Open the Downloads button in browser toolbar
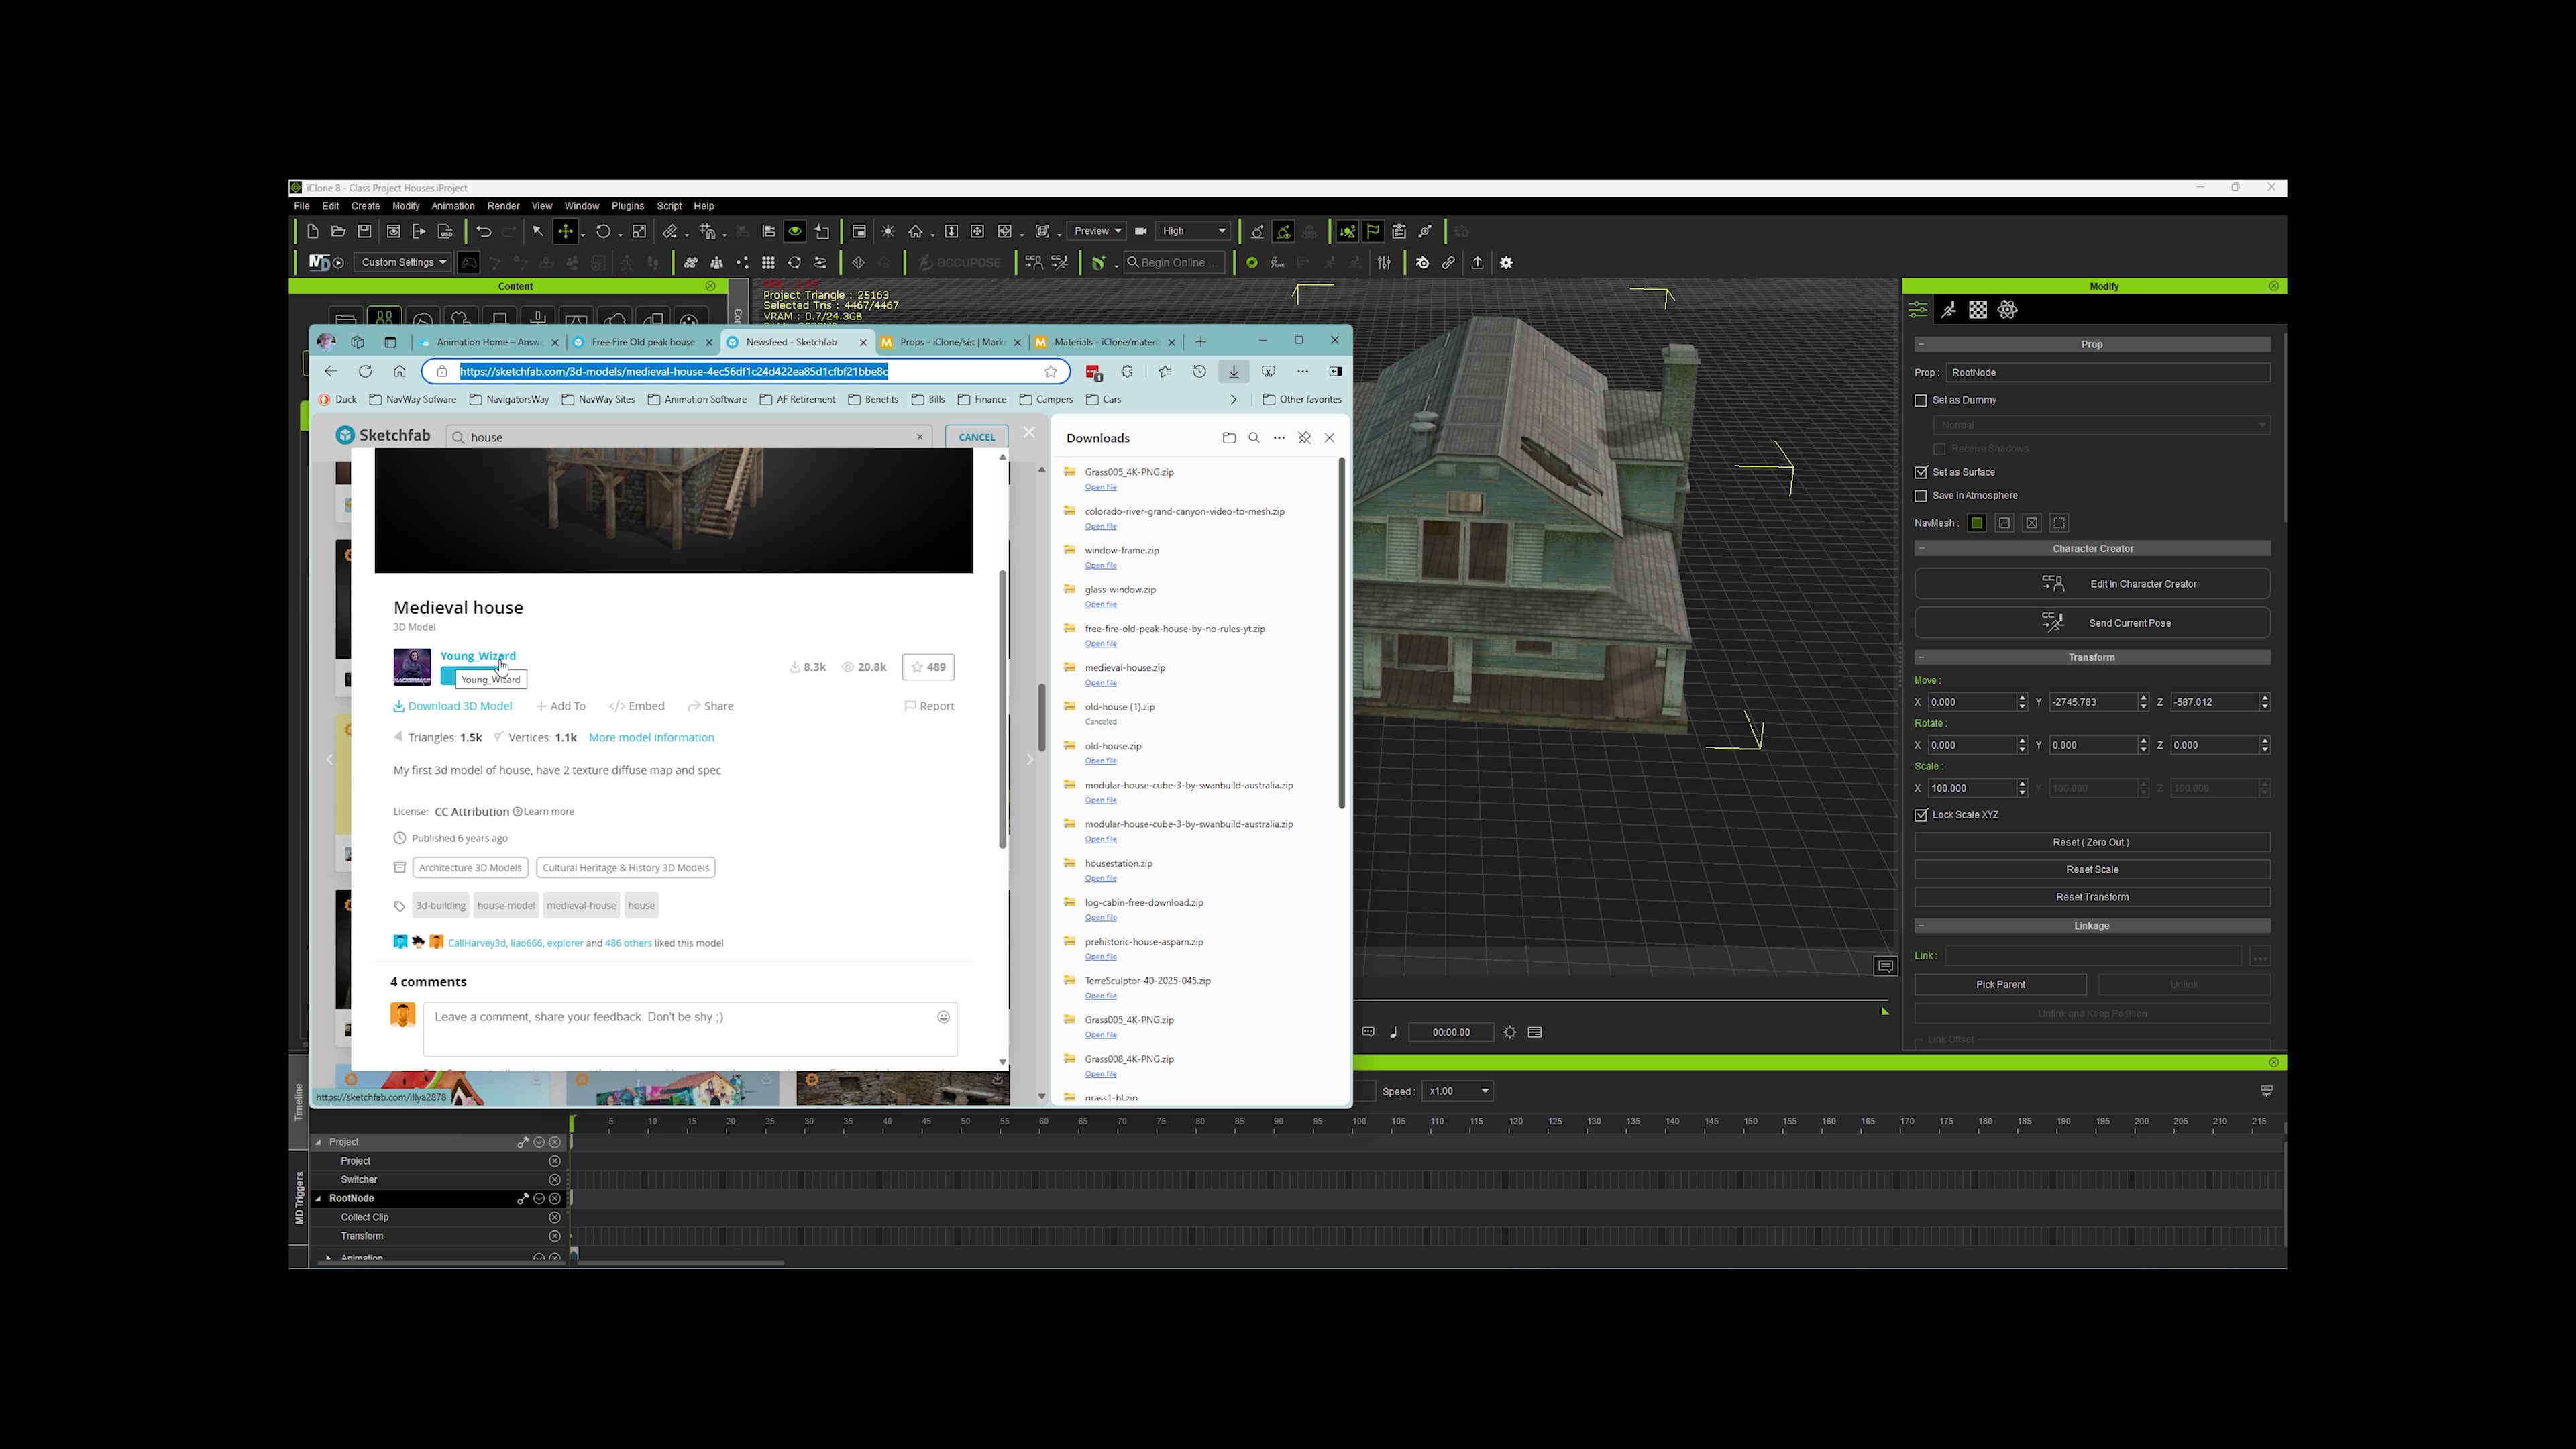 [x=1233, y=371]
